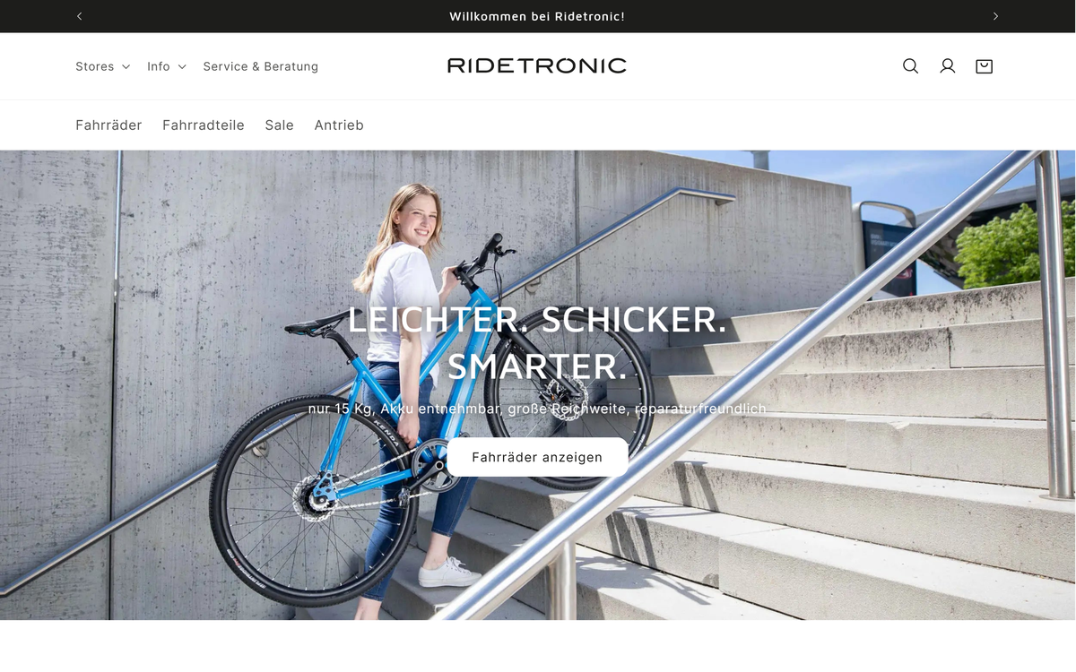The image size is (1076, 672).
Task: Go to the Sale category
Action: point(280,125)
